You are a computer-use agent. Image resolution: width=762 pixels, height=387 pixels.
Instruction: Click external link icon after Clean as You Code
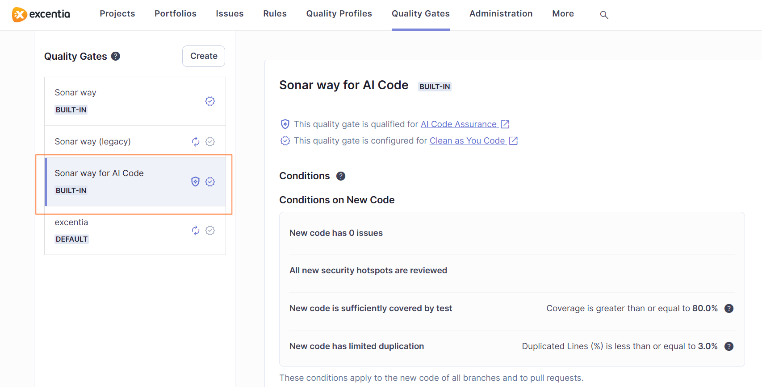click(x=514, y=141)
